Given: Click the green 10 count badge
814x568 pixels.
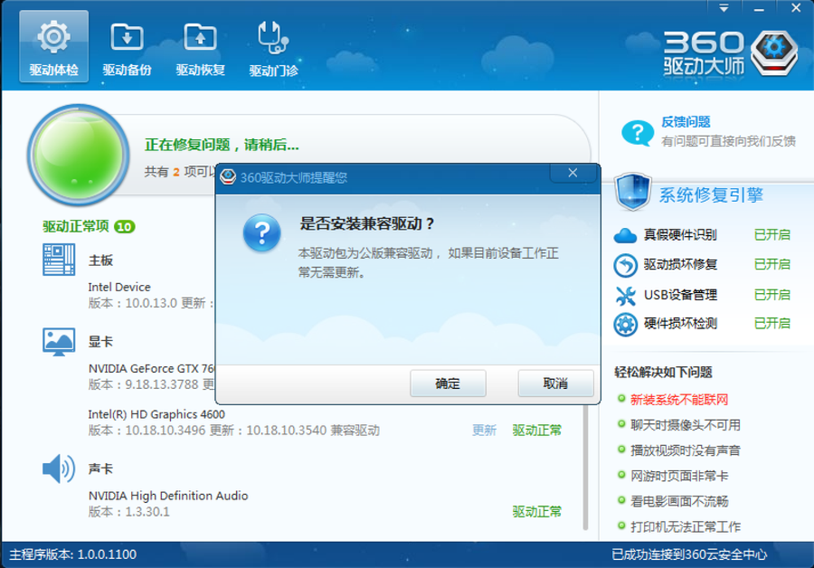Looking at the screenshot, I should 125,226.
